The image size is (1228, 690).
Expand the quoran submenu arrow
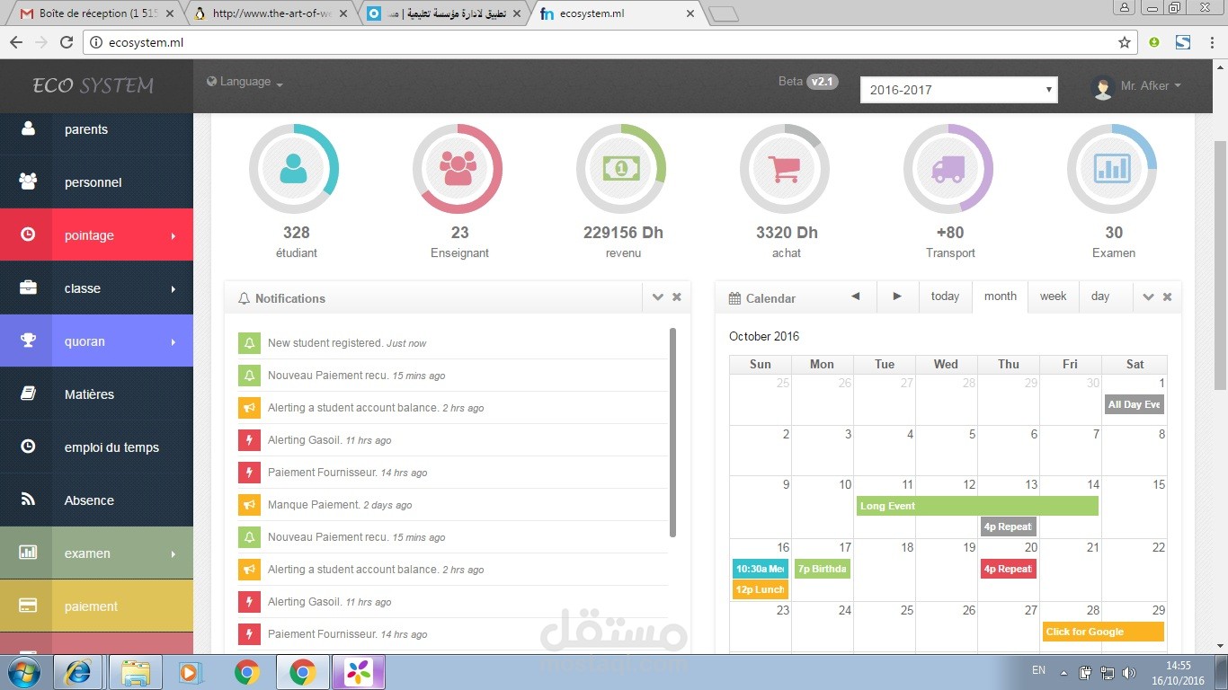(x=173, y=341)
